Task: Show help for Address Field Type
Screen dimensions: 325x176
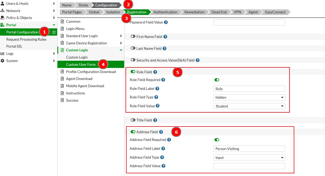Action: (162, 157)
